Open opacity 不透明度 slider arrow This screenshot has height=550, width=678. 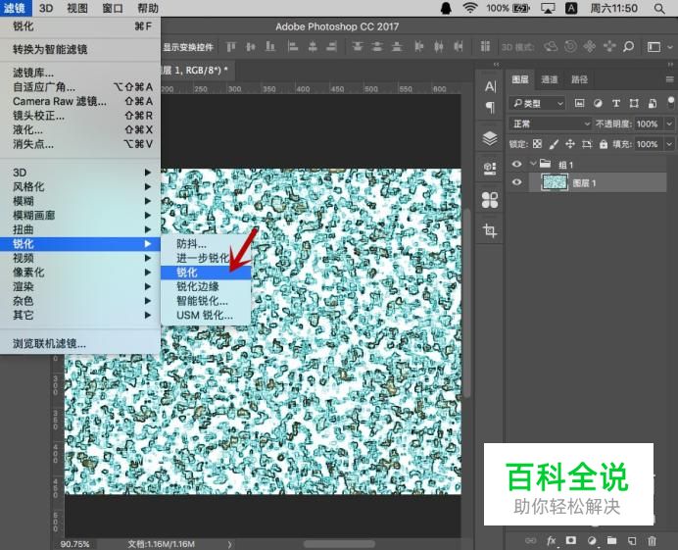[669, 124]
